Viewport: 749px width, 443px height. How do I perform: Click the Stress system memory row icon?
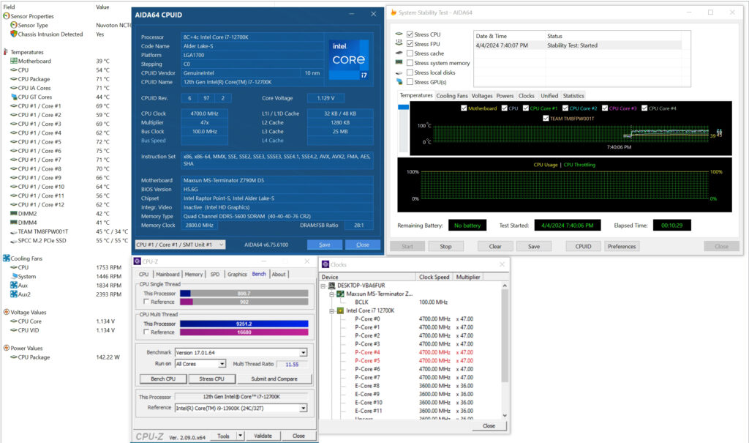point(399,63)
